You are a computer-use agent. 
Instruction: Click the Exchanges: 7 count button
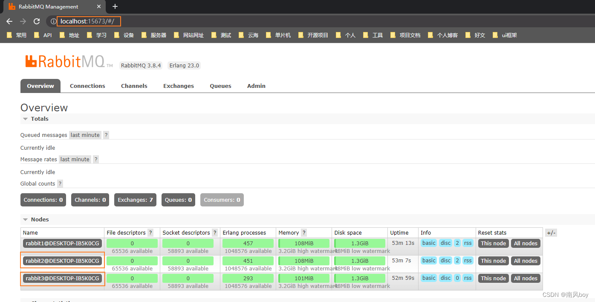click(x=135, y=200)
